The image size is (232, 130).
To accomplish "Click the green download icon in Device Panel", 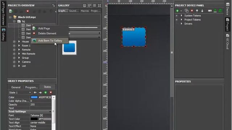I will [x=215, y=11].
